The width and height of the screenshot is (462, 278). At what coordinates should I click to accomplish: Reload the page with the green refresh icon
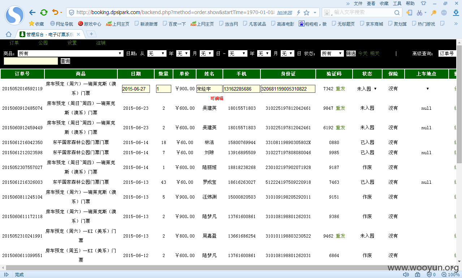pos(44,13)
